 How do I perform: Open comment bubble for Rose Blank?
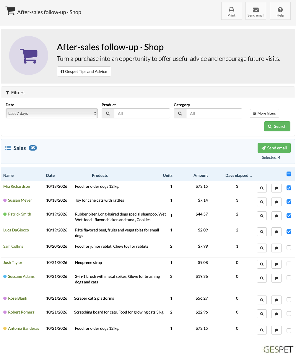click(x=277, y=300)
